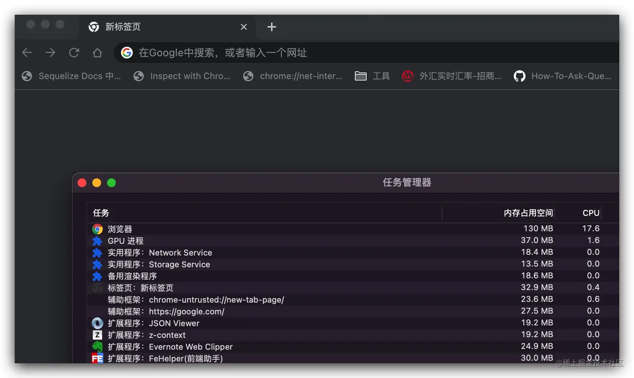Open the Sequelize Docs bookmark
The width and height of the screenshot is (634, 378).
[x=71, y=76]
